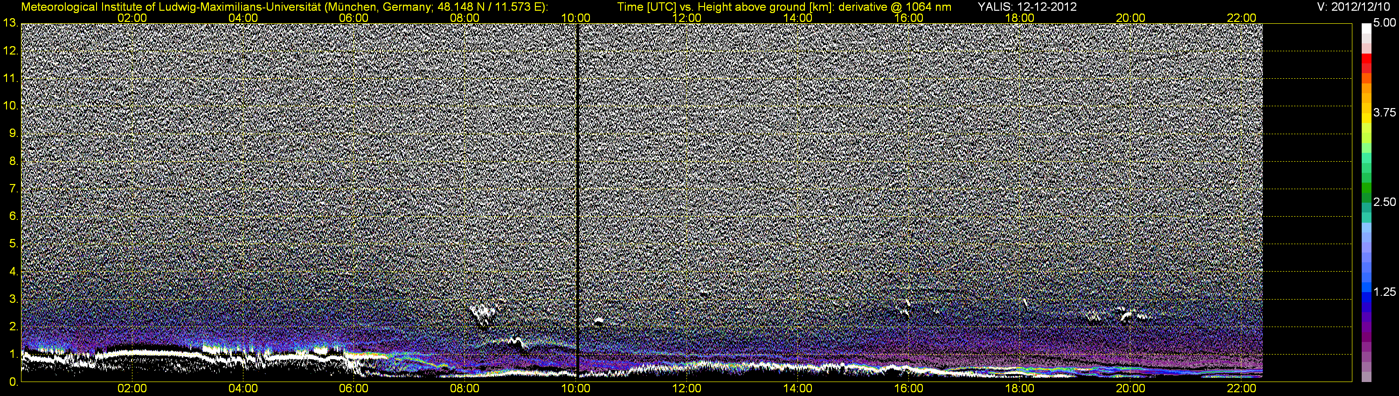Click the 12:00 label on the bottom time axis
Screen dimensions: 1399x396
click(686, 389)
